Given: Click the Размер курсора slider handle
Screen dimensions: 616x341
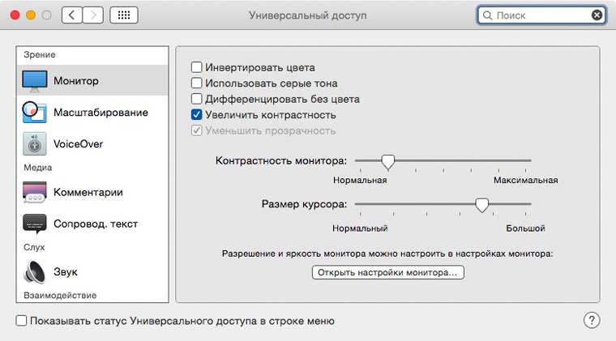Looking at the screenshot, I should pyautogui.click(x=482, y=205).
